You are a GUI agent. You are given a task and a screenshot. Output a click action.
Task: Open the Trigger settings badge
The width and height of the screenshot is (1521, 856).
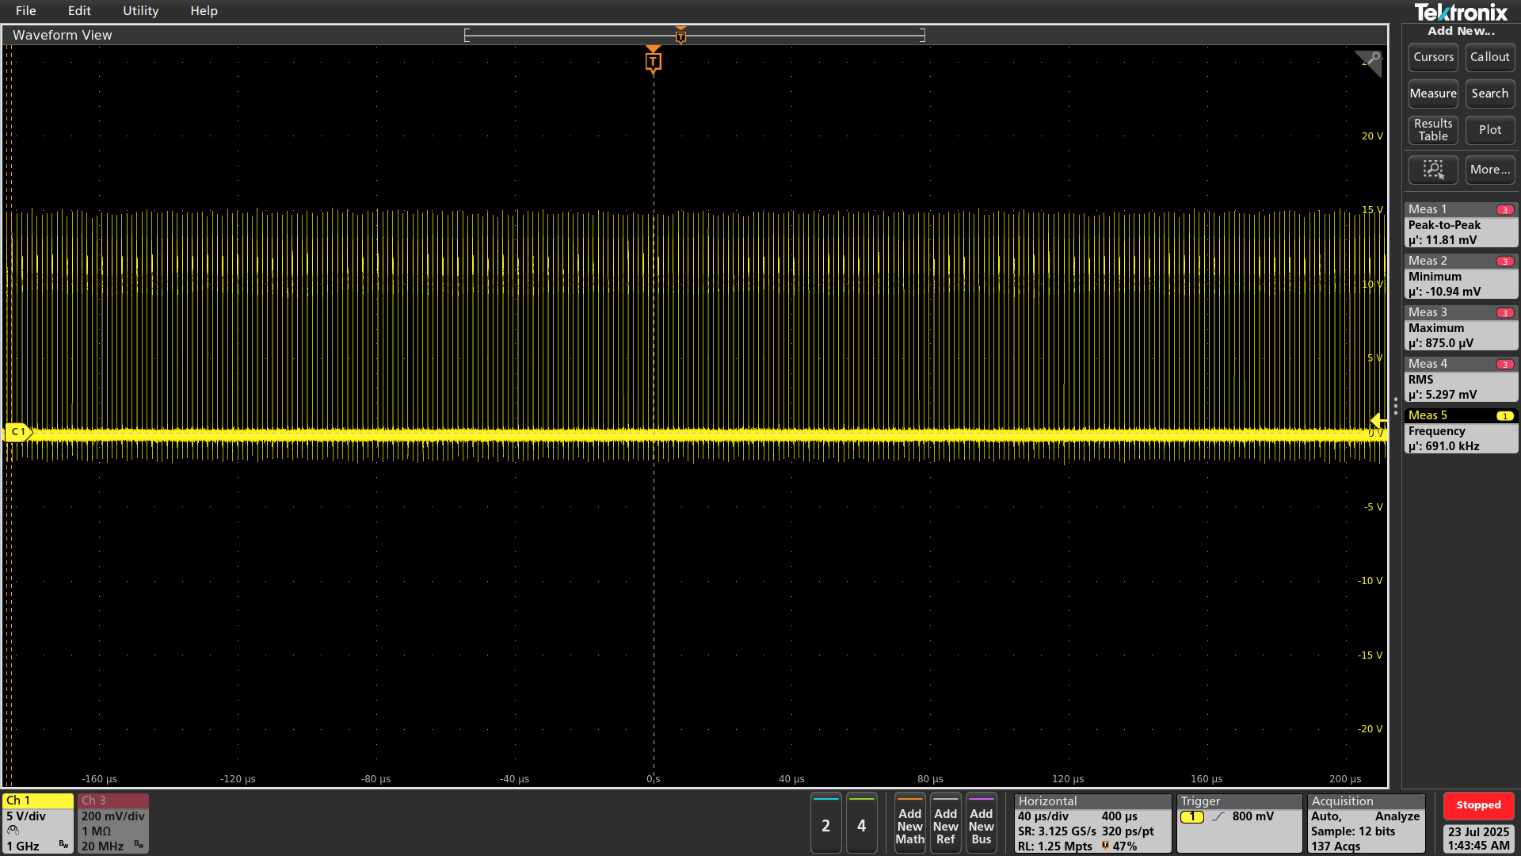click(1238, 823)
